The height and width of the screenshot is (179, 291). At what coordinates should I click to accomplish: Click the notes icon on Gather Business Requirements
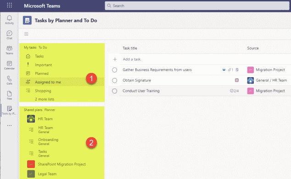click(x=237, y=70)
